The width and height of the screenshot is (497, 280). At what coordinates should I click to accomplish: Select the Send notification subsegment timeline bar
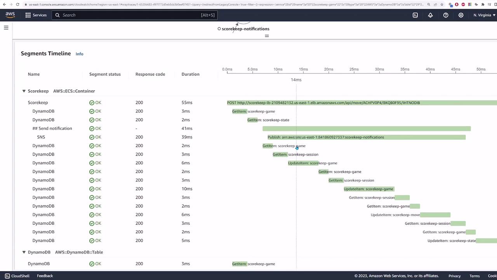[367, 128]
